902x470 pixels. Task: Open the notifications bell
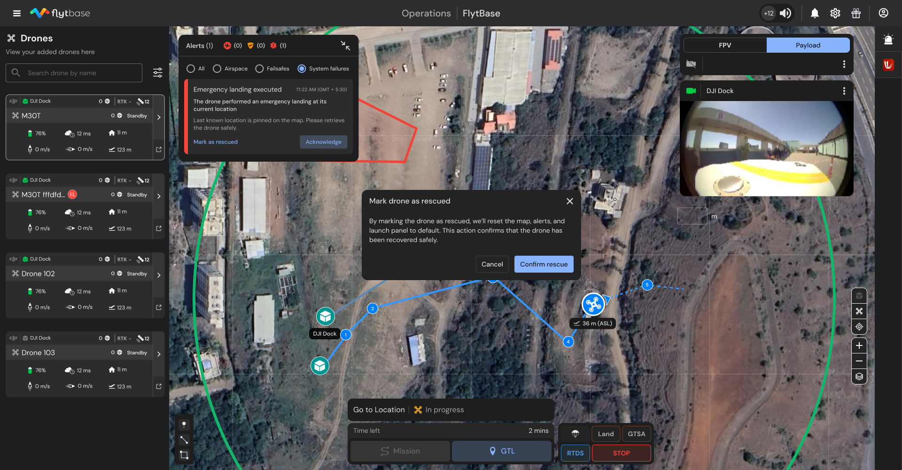click(815, 13)
